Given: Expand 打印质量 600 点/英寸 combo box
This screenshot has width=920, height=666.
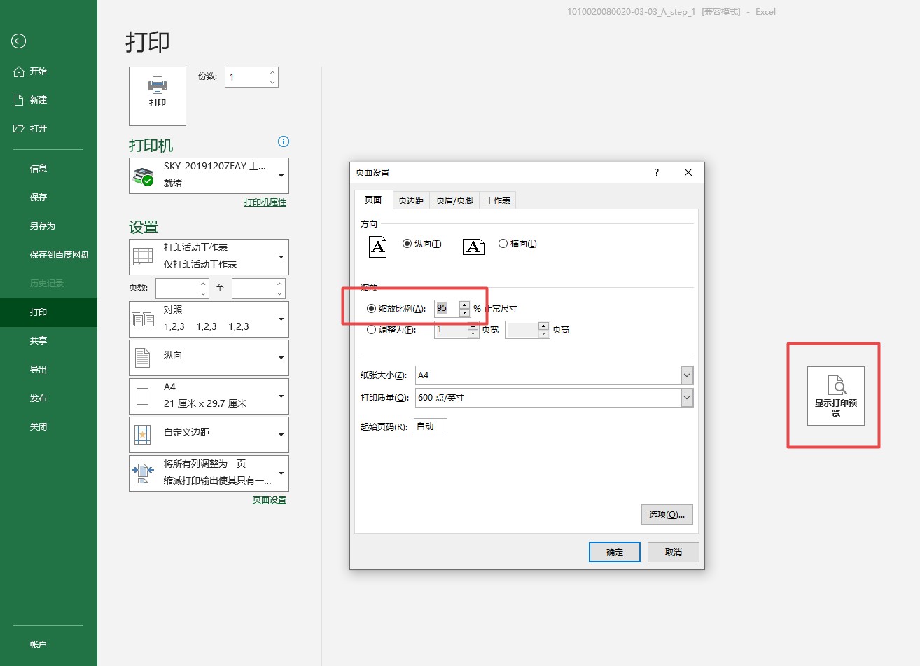Looking at the screenshot, I should click(687, 398).
